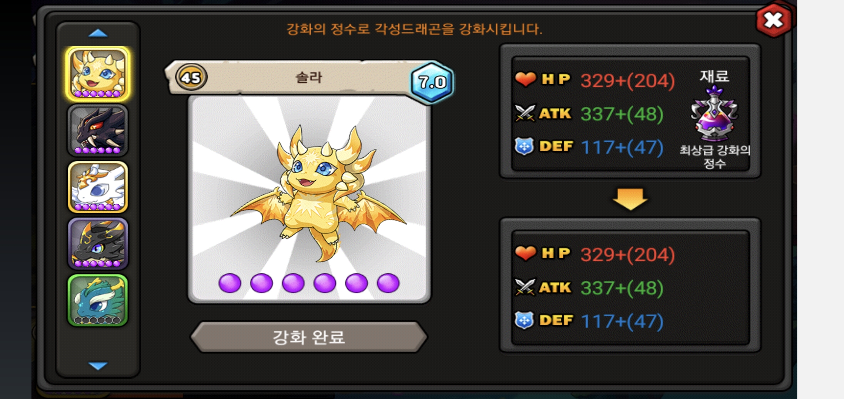Click the 강화 완료 button
The width and height of the screenshot is (844, 399).
coord(309,337)
